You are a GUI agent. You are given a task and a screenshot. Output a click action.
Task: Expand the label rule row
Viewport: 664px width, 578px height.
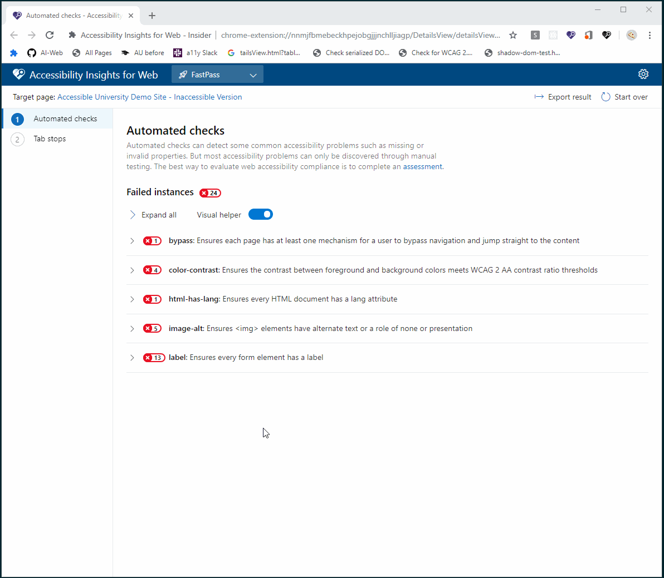(132, 358)
